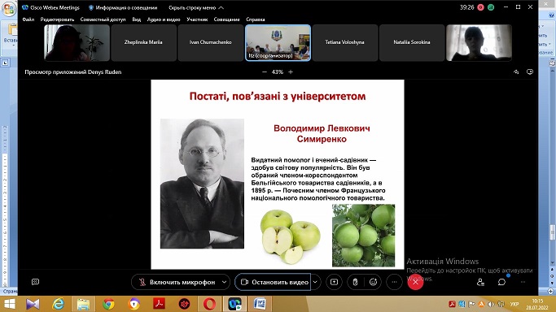Open the Файл menu
Screen dimensions: 556x312
point(28,19)
